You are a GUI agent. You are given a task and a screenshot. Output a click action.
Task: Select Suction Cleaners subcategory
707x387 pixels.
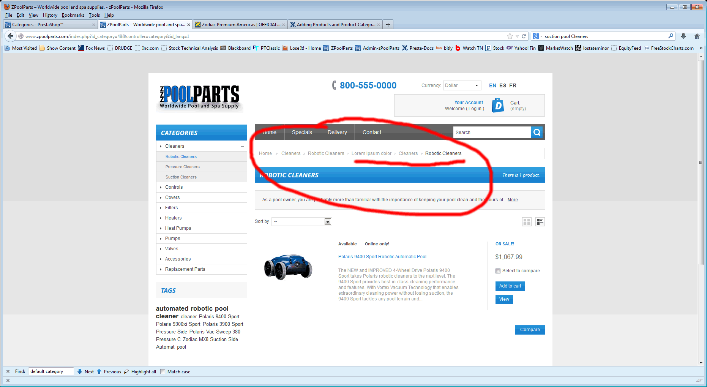point(181,177)
